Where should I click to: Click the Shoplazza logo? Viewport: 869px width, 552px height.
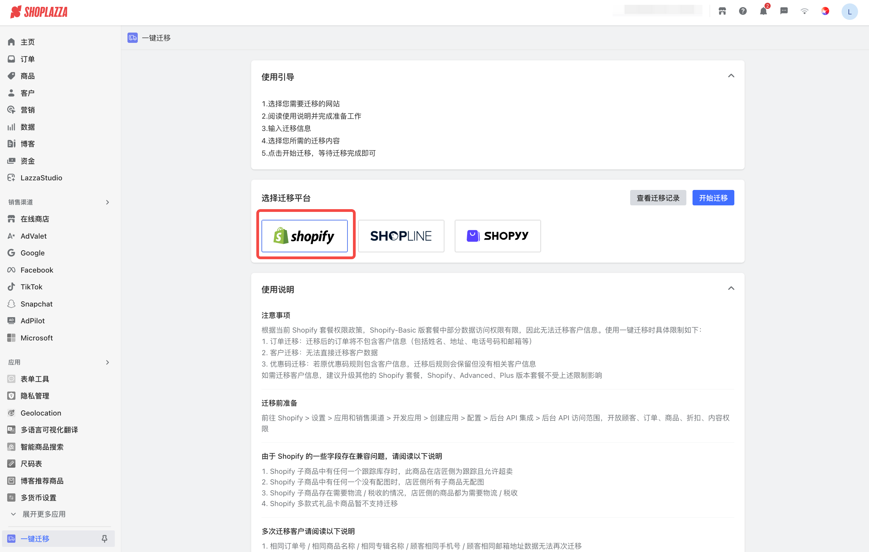[39, 12]
